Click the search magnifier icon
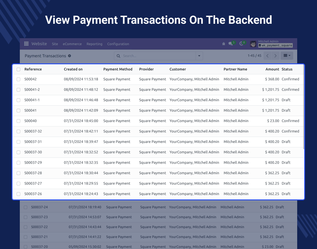317x249 pixels. (x=119, y=56)
